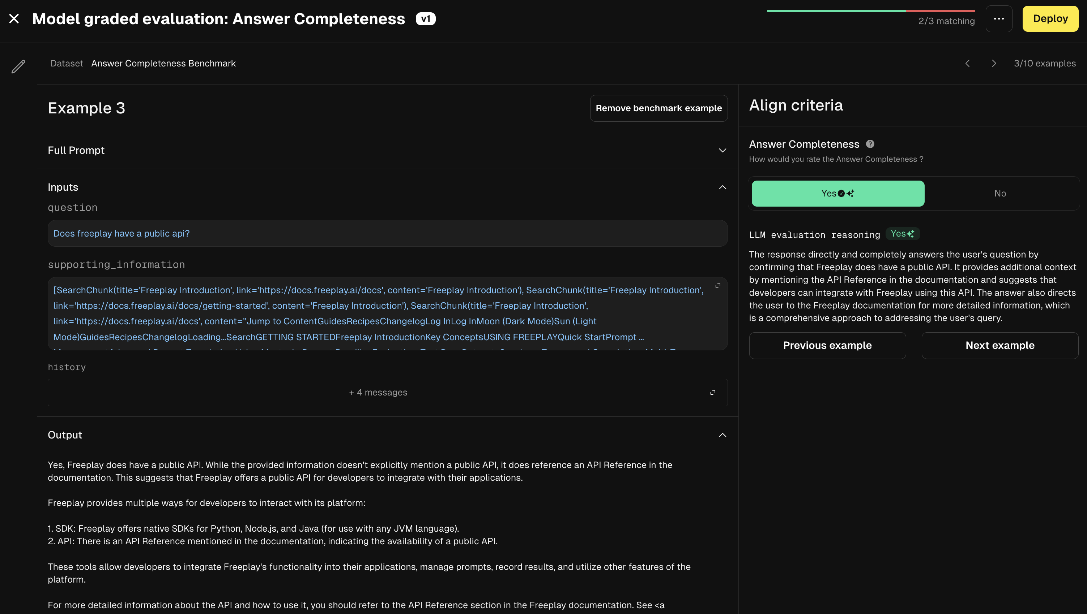Screen dimensions: 1087x614
Task: Click Remove benchmark example button
Action: tap(658, 108)
